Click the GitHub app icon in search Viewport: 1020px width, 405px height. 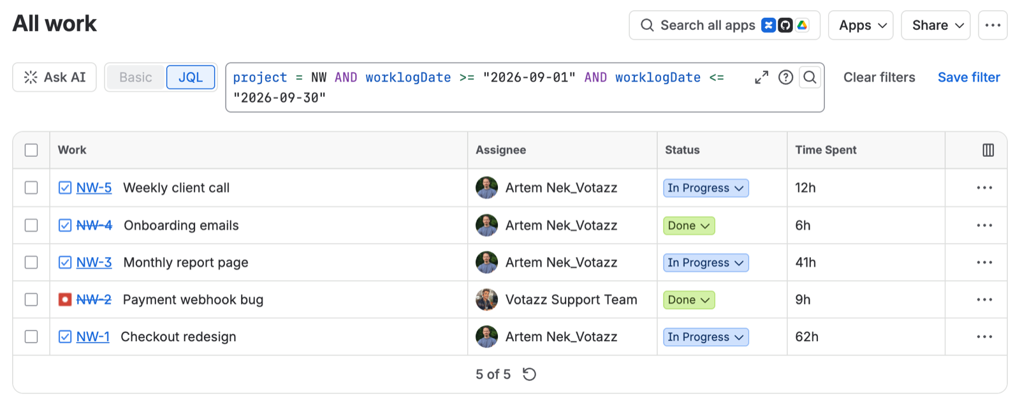coord(785,25)
